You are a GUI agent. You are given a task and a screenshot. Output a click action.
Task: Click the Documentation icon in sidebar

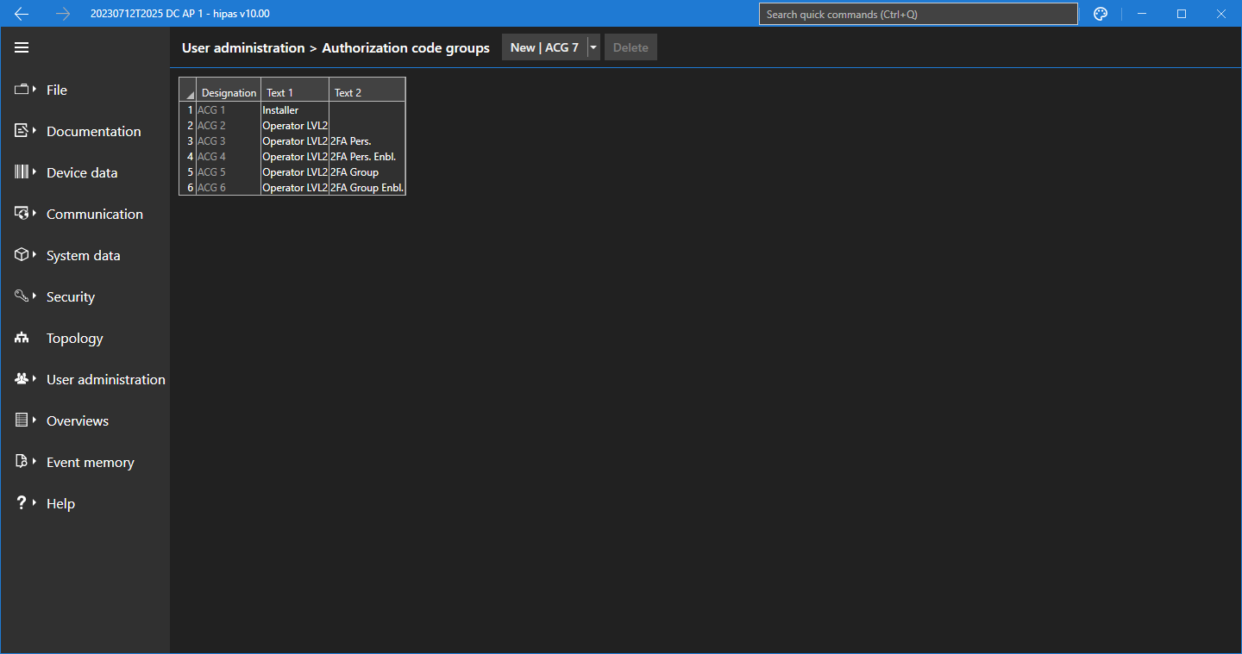tap(22, 131)
